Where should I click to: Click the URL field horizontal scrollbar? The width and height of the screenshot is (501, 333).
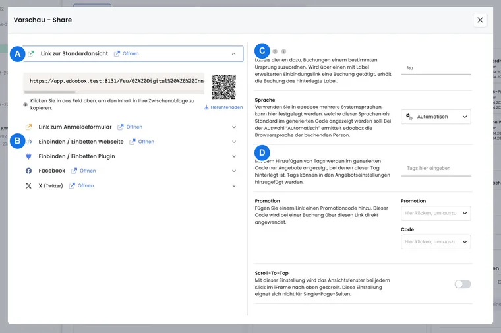click(50, 92)
